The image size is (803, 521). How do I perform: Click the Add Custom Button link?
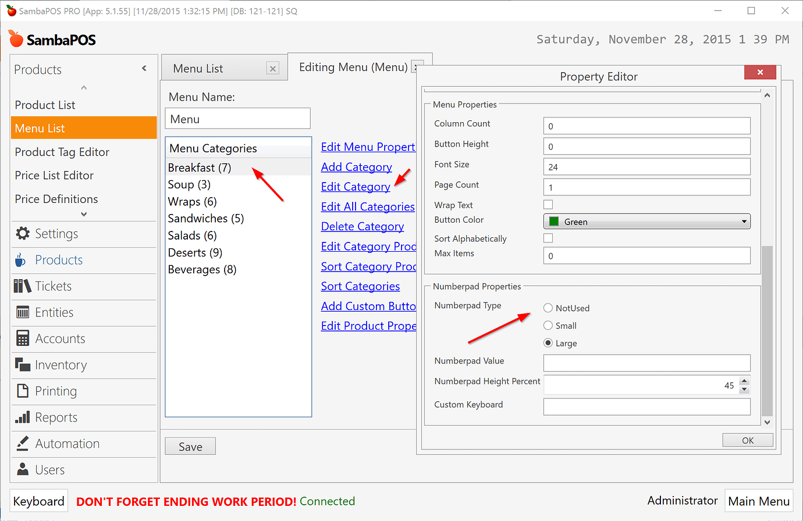click(368, 306)
